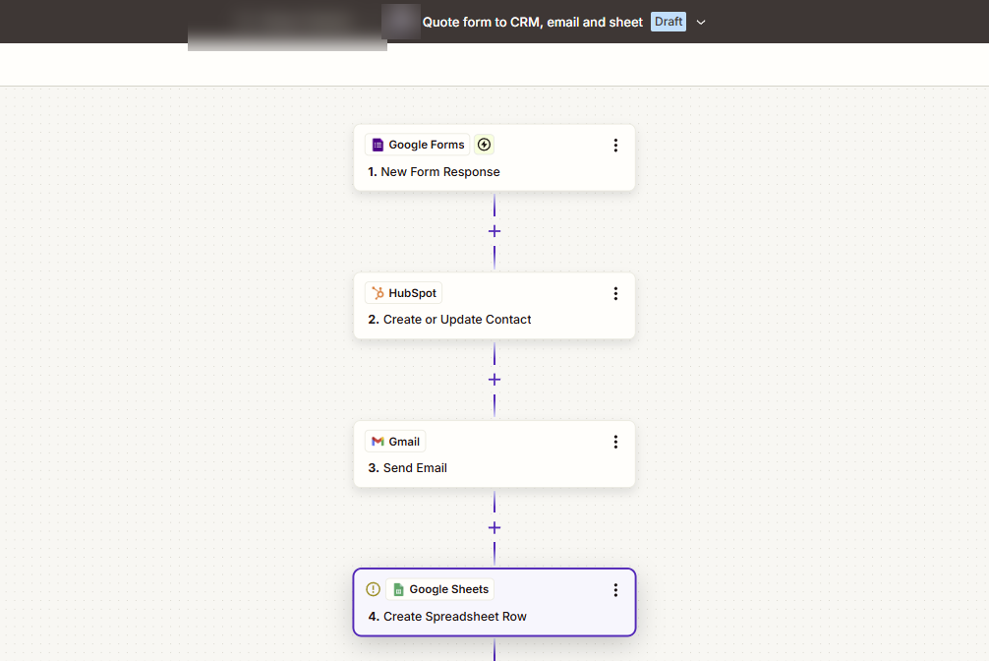
Task: Click the Google Sheets app icon
Action: [398, 589]
